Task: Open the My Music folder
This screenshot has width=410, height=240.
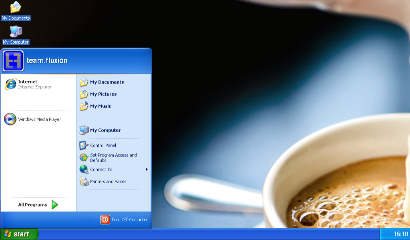Action: pos(100,106)
